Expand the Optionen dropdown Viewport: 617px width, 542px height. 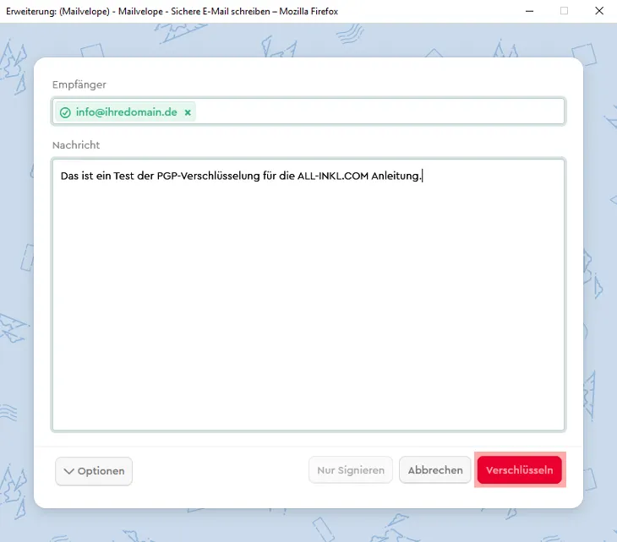(94, 471)
